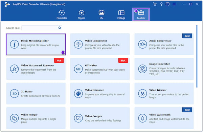Click the register key icon
Screen dimensions: 203x132
pyautogui.click(x=161, y=4)
